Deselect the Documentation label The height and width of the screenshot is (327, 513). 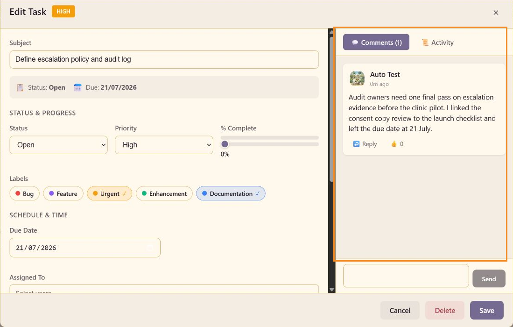(231, 193)
